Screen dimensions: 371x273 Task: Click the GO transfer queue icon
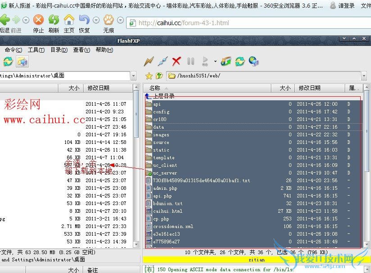point(205,62)
